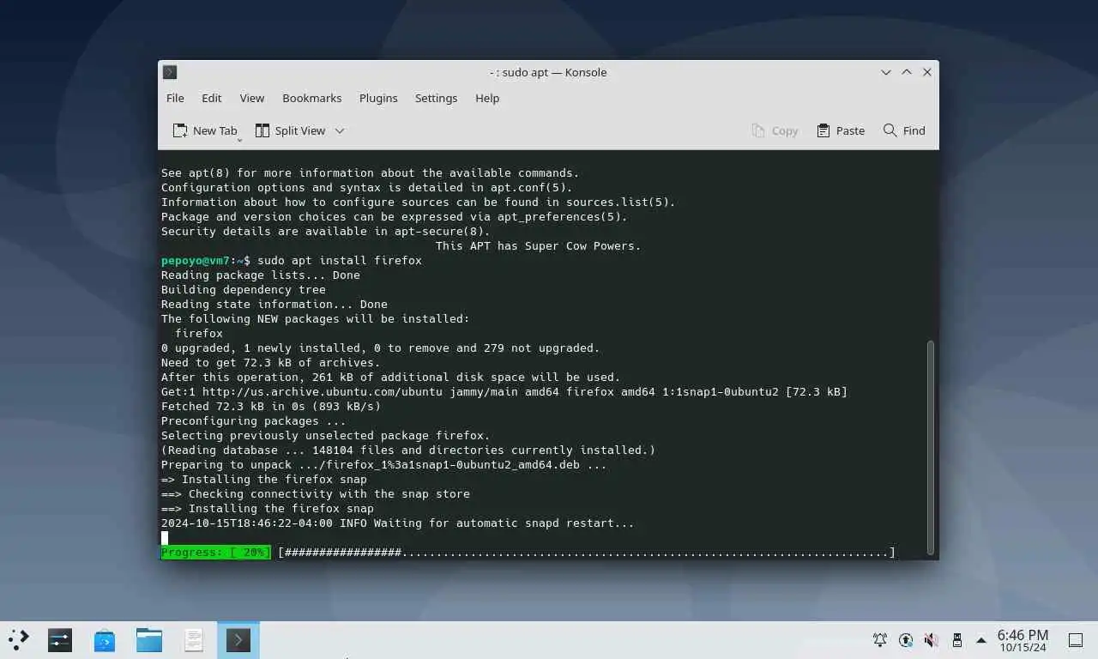Click the 'pepoyo@vm7' prompt text

[x=196, y=260]
